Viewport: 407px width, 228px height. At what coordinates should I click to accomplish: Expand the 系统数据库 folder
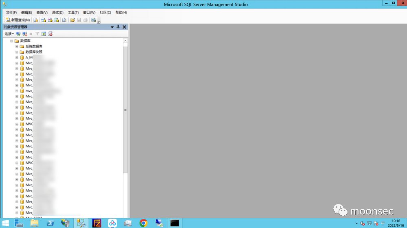tap(17, 47)
